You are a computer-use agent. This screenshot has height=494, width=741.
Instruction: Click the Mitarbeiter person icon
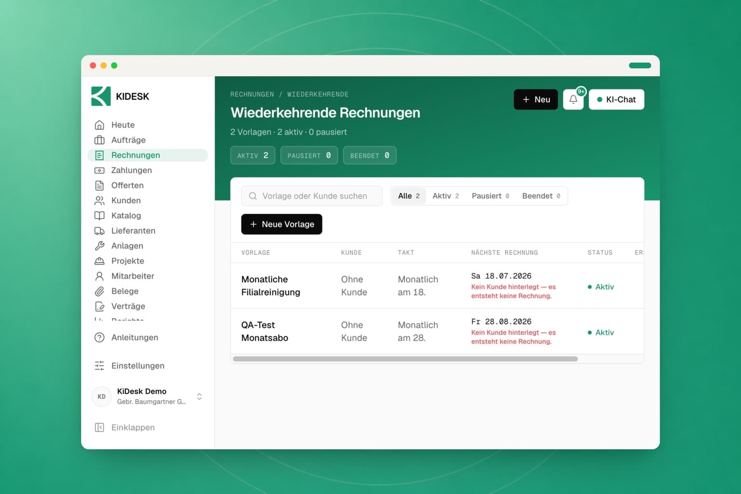click(99, 276)
